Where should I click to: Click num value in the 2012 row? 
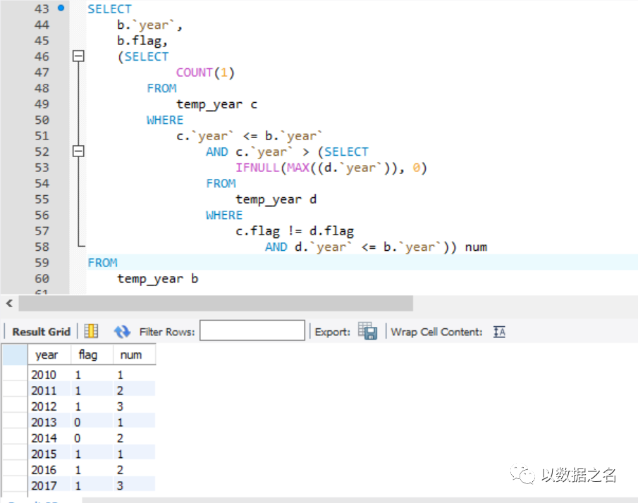click(134, 406)
